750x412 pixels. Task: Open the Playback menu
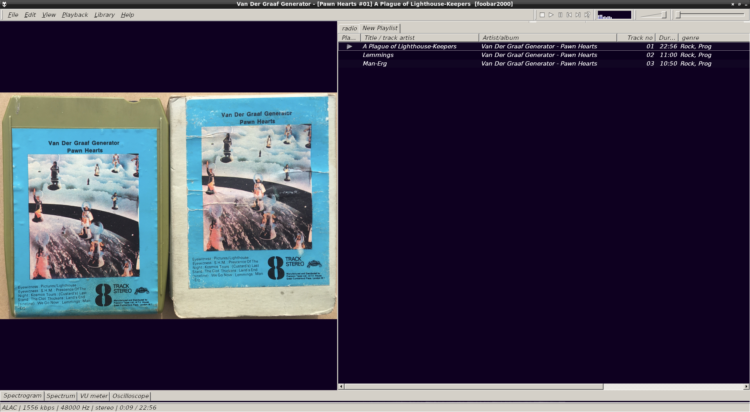point(75,15)
